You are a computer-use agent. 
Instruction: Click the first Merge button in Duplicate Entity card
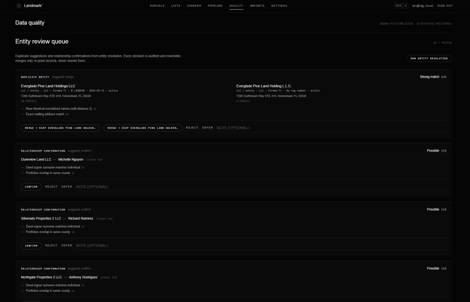click(x=60, y=128)
